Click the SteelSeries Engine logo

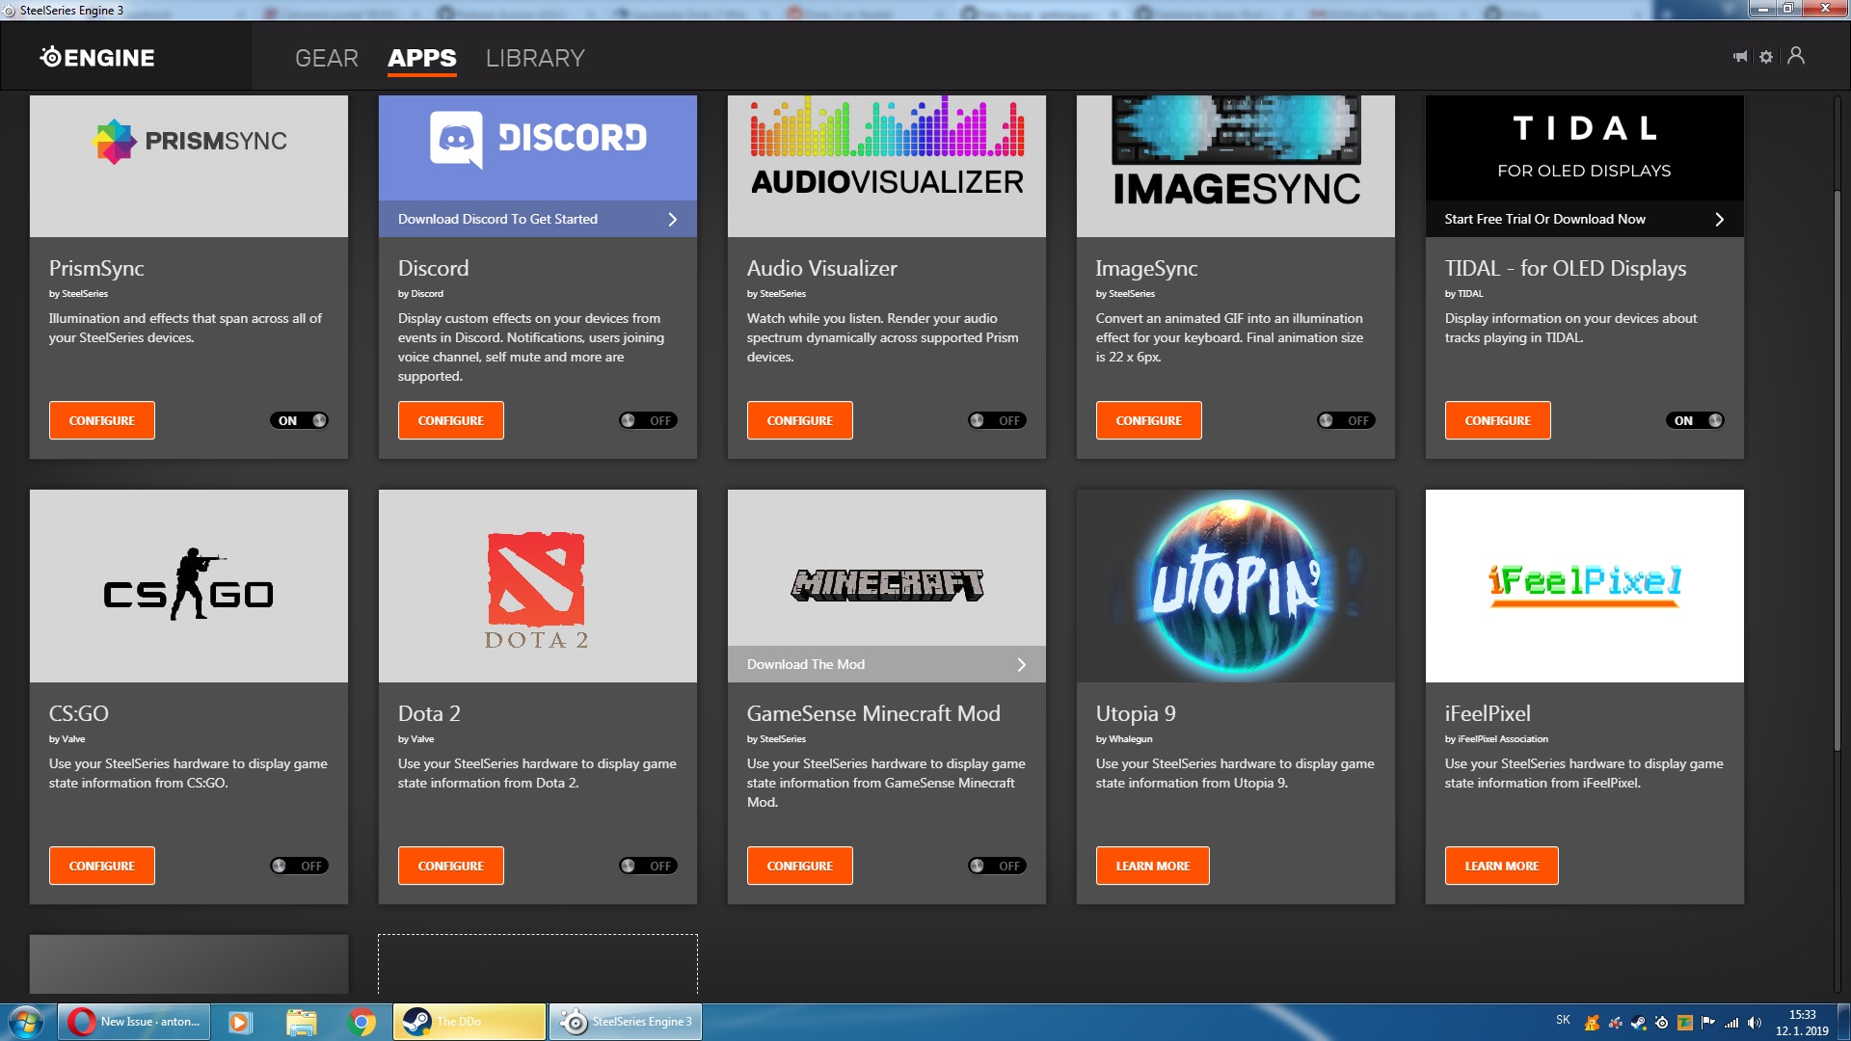97,57
